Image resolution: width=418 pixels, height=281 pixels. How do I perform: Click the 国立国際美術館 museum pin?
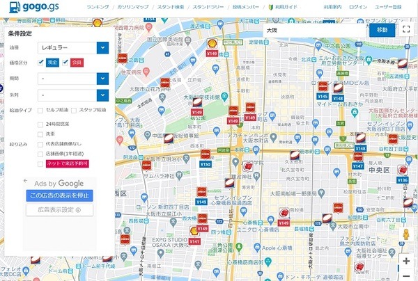187,41
